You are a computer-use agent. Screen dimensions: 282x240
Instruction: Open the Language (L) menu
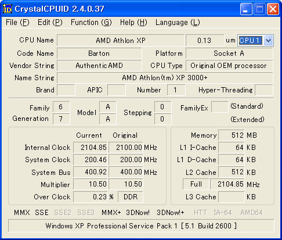click(178, 23)
